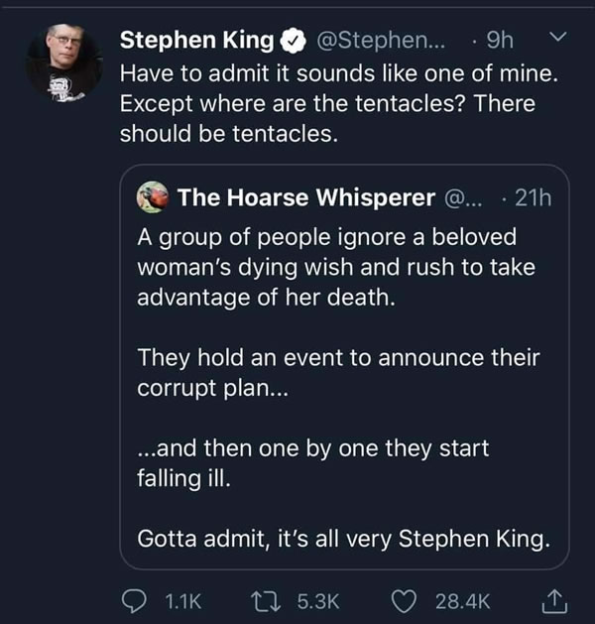This screenshot has height=624, width=595.
Task: Open the quoted tweet's dying wish paragraph
Action: (x=327, y=269)
